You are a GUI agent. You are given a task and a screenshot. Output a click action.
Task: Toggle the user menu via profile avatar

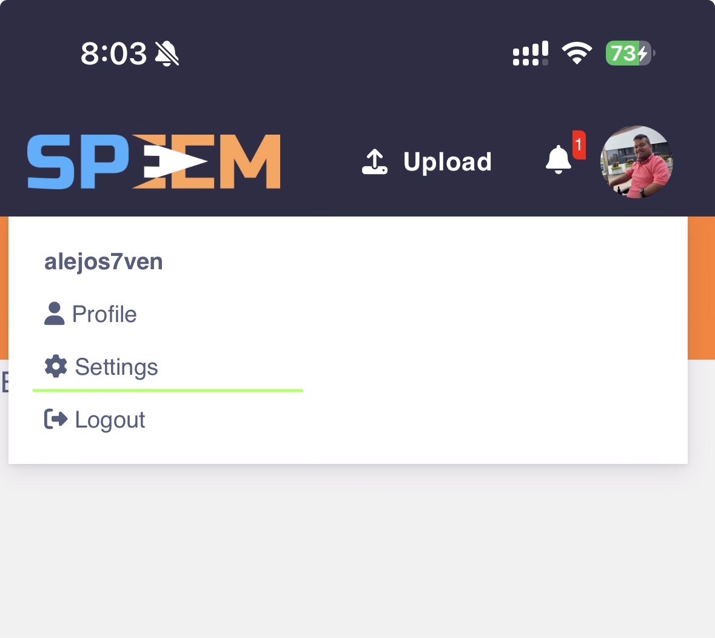click(x=636, y=162)
